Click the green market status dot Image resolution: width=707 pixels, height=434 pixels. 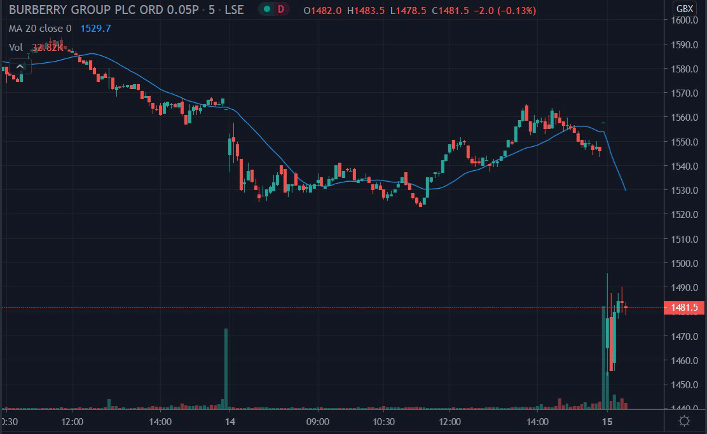click(266, 10)
